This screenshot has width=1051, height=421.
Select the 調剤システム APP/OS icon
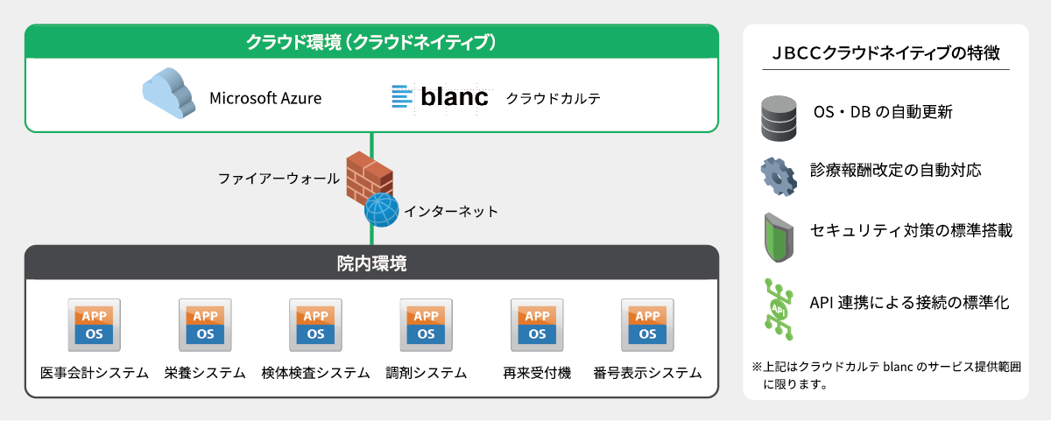(427, 325)
